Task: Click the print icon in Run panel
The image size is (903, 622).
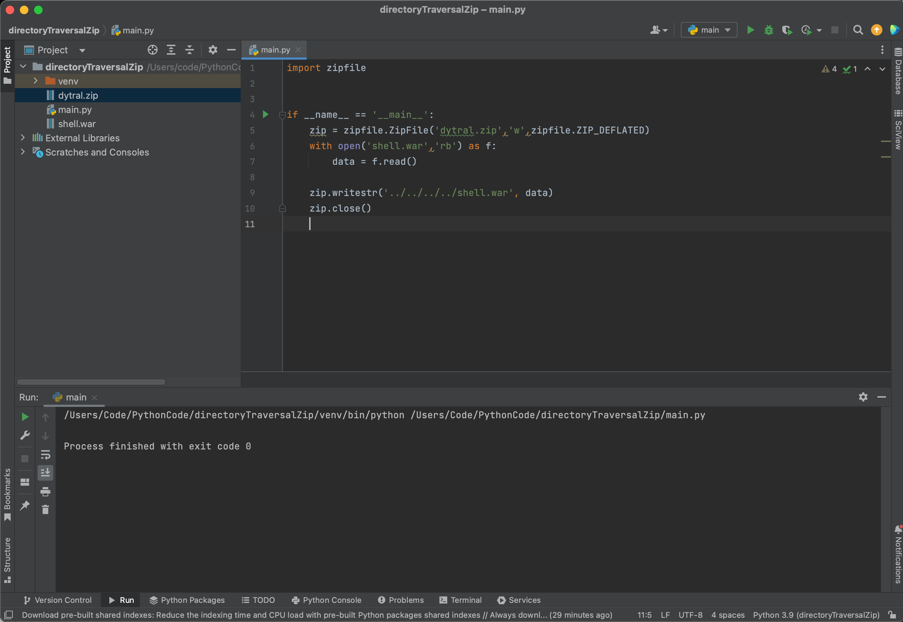Action: [x=45, y=491]
